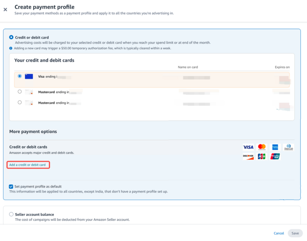Image resolution: width=307 pixels, height=241 pixels.
Task: Select the second Mastercard radio button
Action: pos(20,103)
